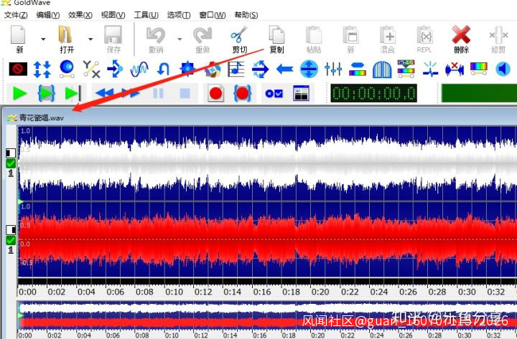Click the blue U-turn reverse icon
Screen dimensions: 517x339
pos(164,69)
